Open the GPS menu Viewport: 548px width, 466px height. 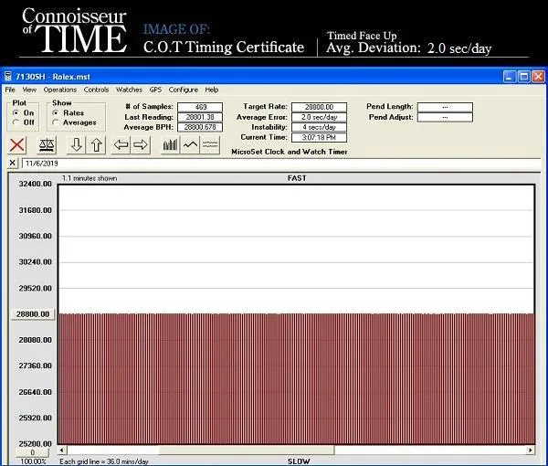(x=155, y=90)
